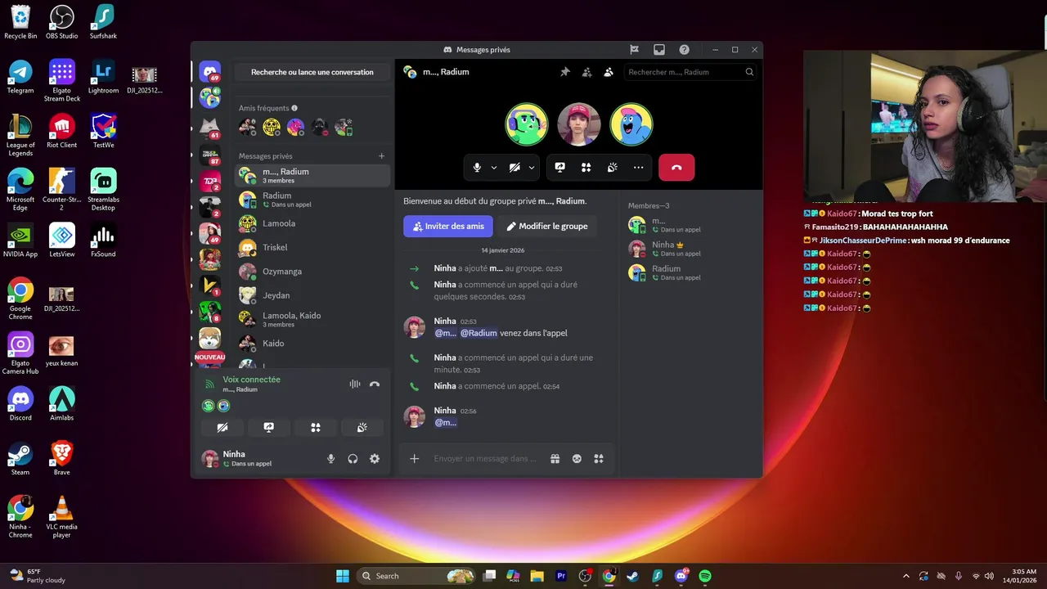Click Radium in the members list
1047x589 pixels.
[691, 272]
